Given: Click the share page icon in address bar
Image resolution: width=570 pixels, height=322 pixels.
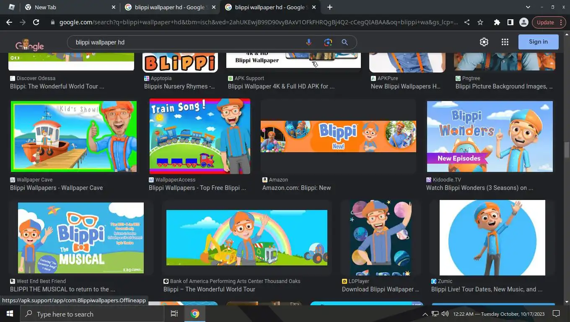Looking at the screenshot, I should [x=467, y=22].
